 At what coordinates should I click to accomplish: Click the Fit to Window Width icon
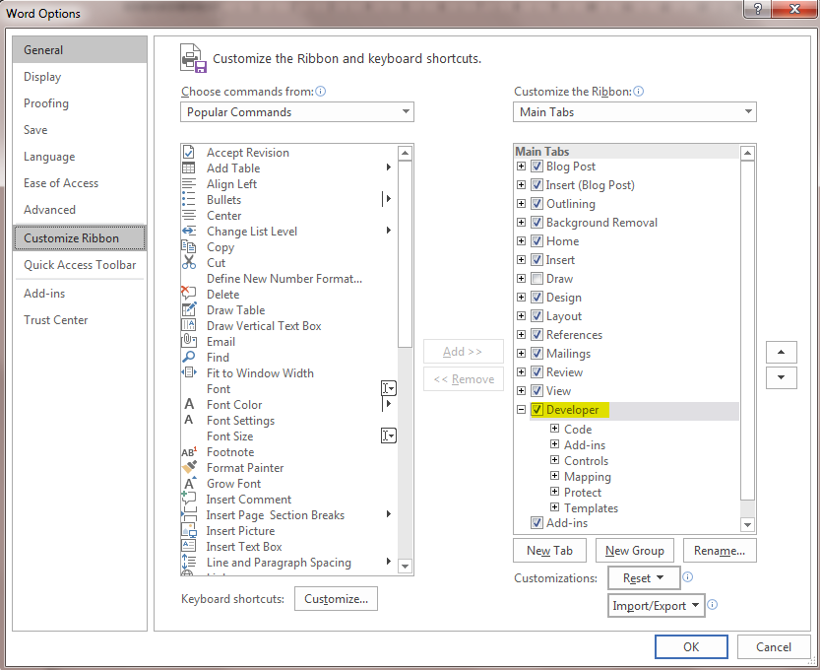pyautogui.click(x=189, y=372)
